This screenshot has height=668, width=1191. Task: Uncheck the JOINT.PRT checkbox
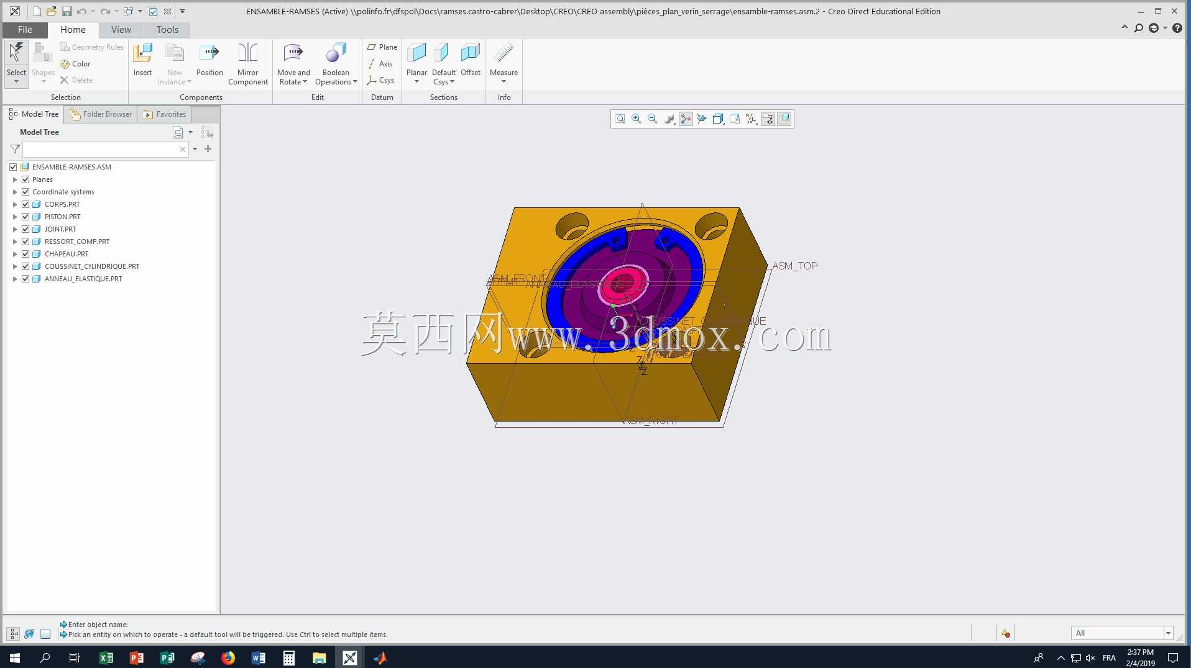click(x=25, y=229)
